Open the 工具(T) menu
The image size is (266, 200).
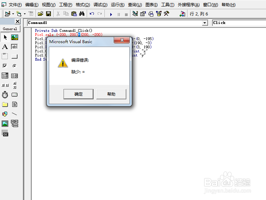coord(168,5)
